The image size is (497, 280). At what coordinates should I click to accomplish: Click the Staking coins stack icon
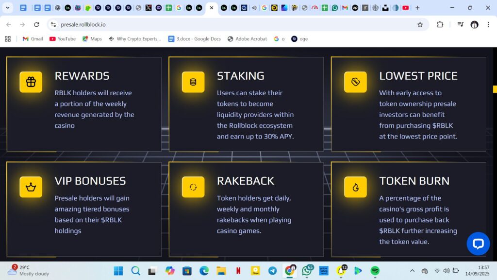tap(193, 82)
